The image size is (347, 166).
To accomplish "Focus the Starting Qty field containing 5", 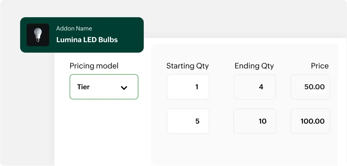I will coord(188,121).
